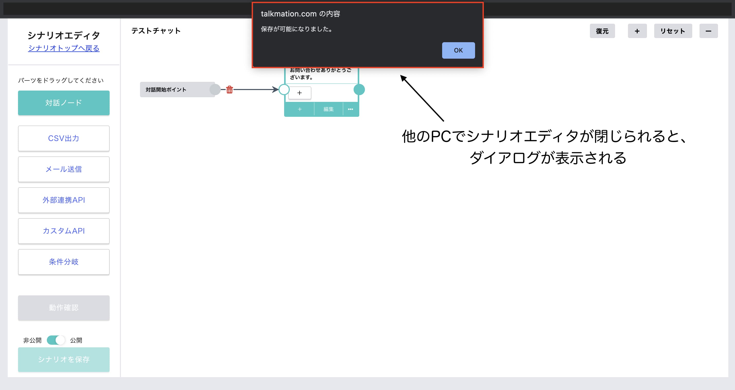Toggle the 非公開/公開 switch
This screenshot has height=390, width=735.
(x=56, y=340)
